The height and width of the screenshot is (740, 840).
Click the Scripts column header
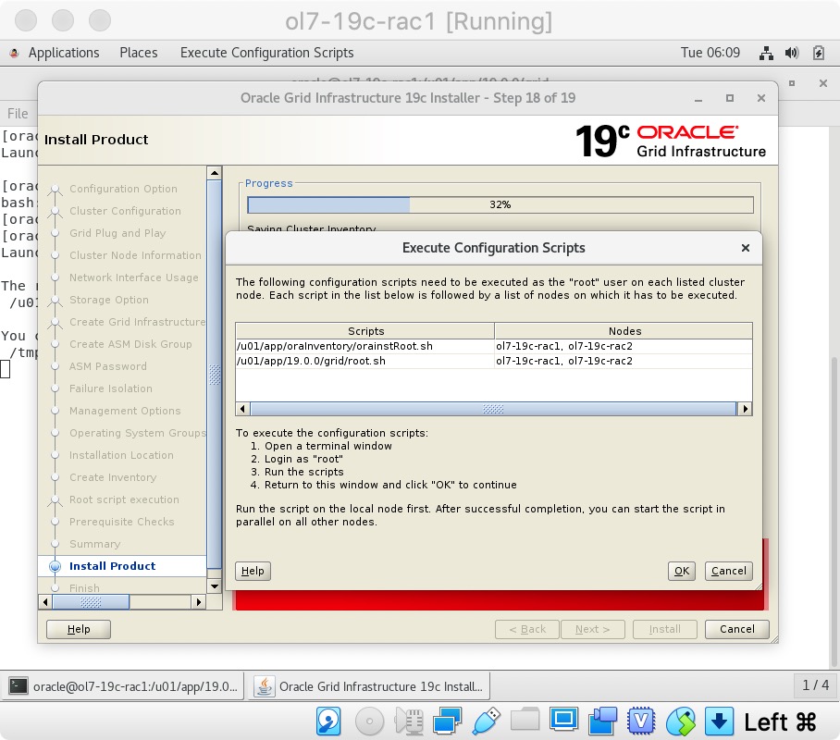365,331
